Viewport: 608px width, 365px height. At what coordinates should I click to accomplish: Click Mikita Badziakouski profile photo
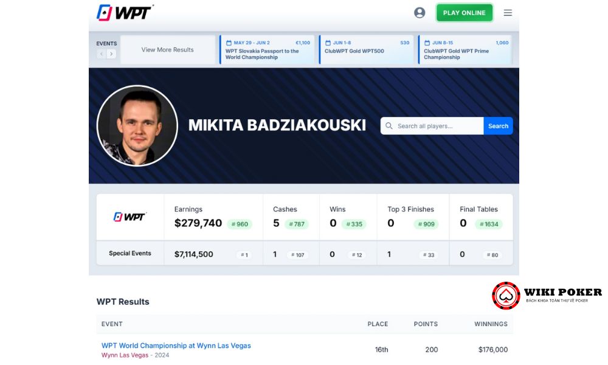(137, 126)
